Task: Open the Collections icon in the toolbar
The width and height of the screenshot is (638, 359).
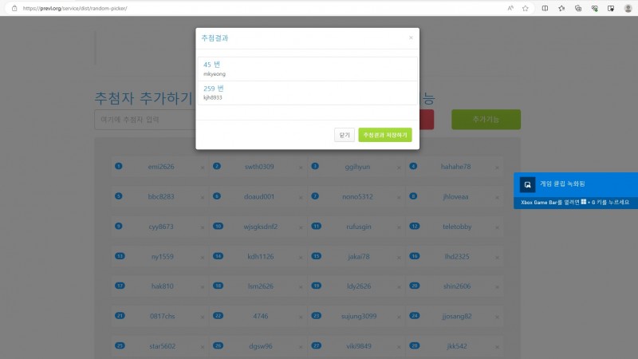Action: click(578, 8)
